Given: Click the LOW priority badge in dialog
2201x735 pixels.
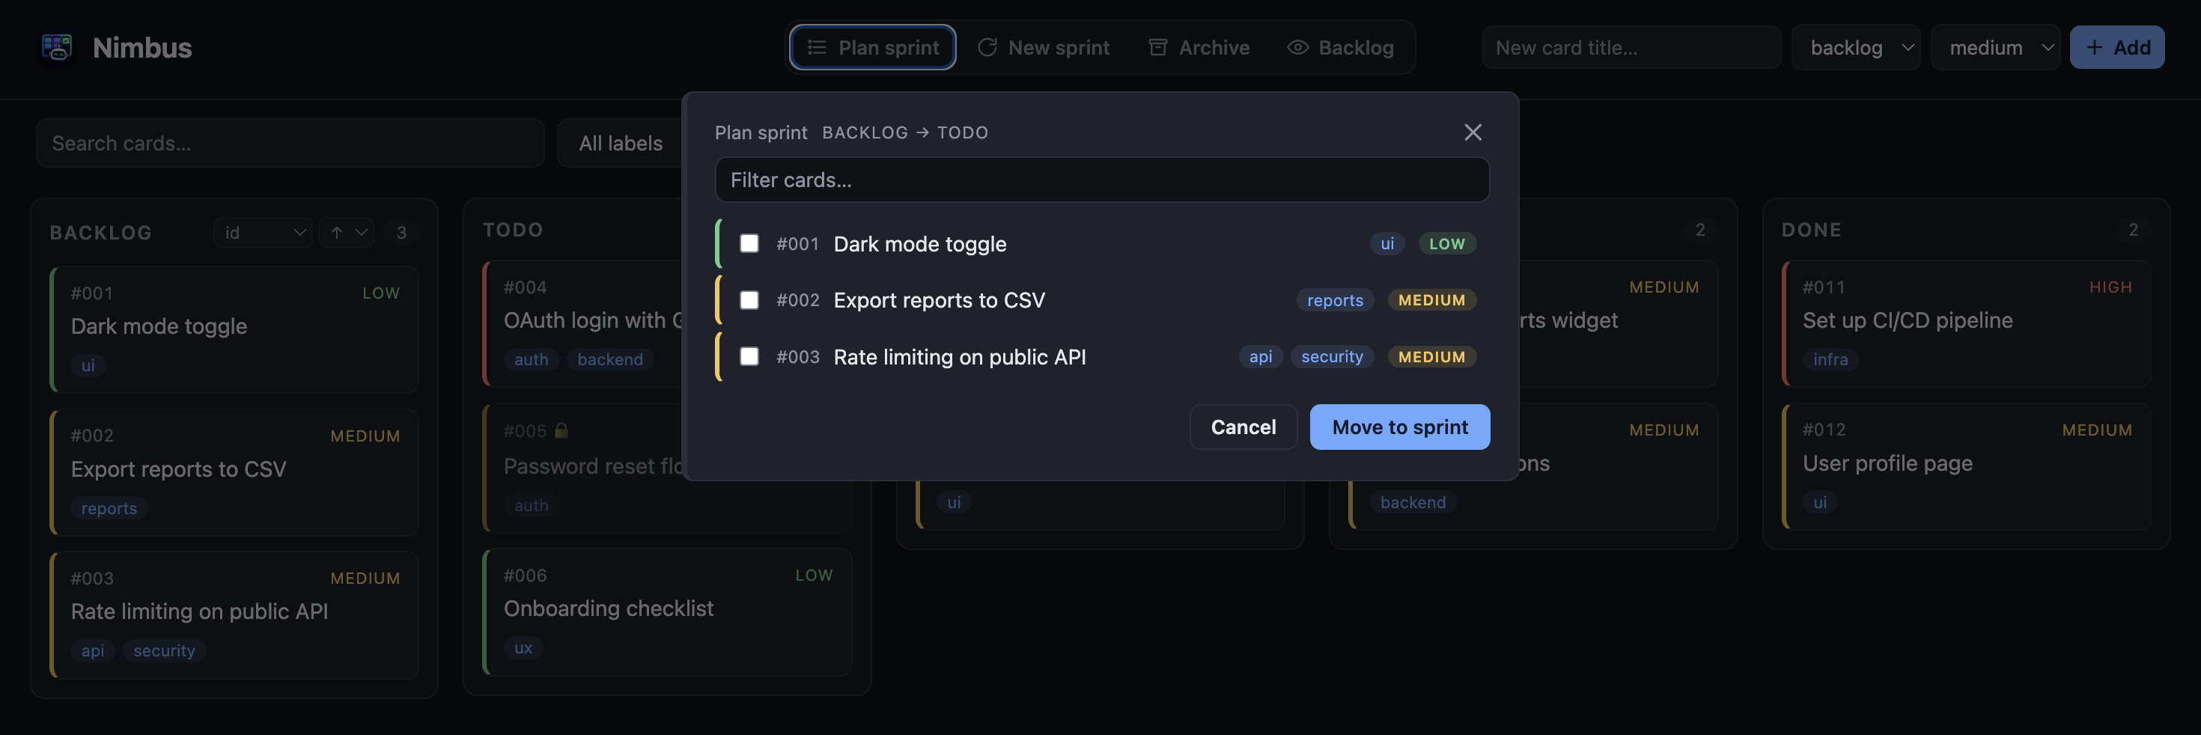Looking at the screenshot, I should coord(1446,243).
